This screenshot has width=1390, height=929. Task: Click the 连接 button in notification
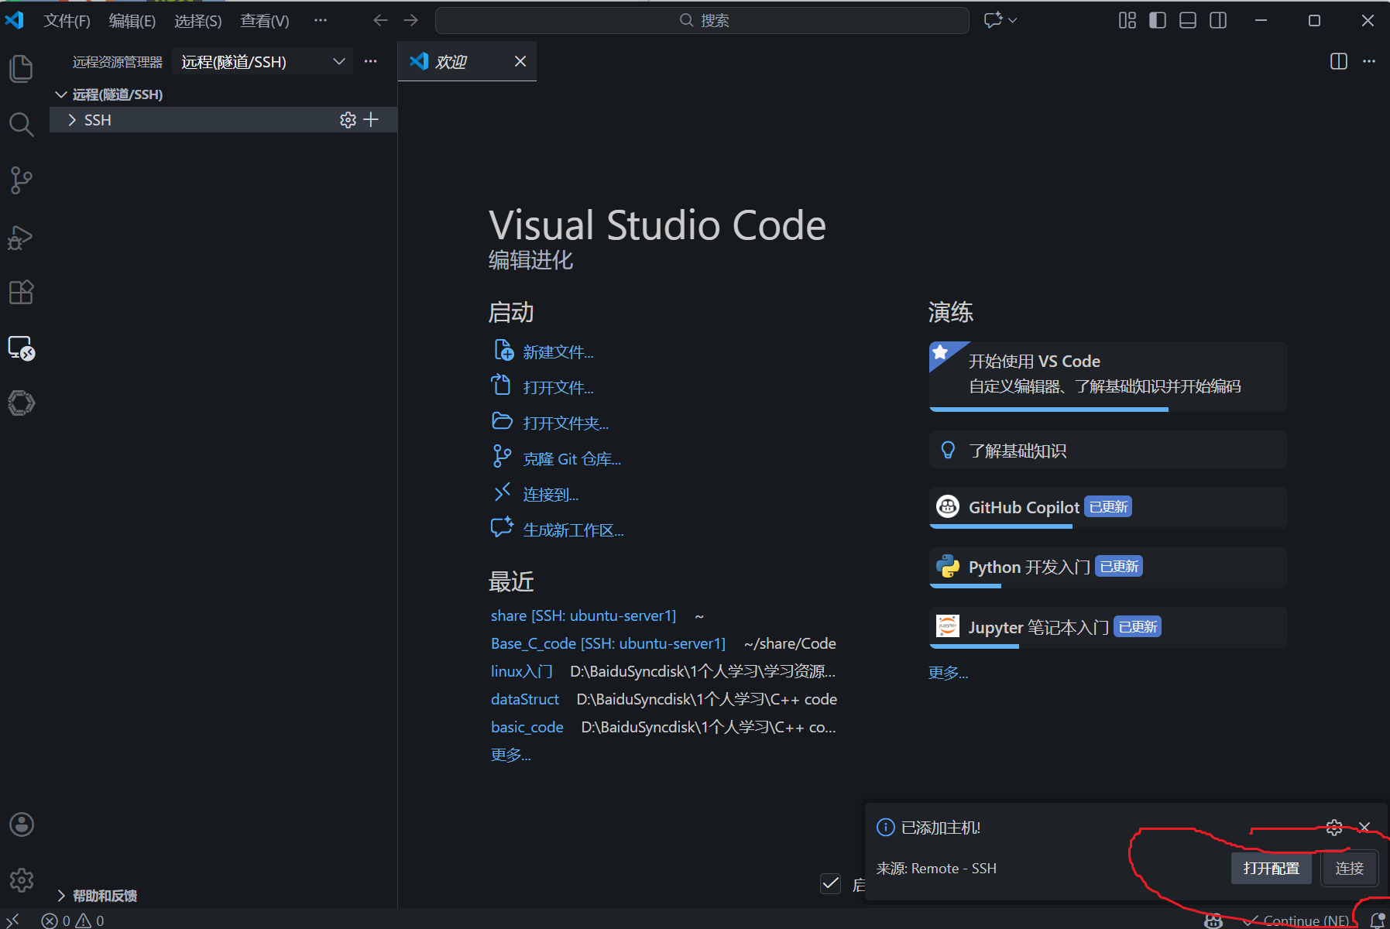(1349, 868)
